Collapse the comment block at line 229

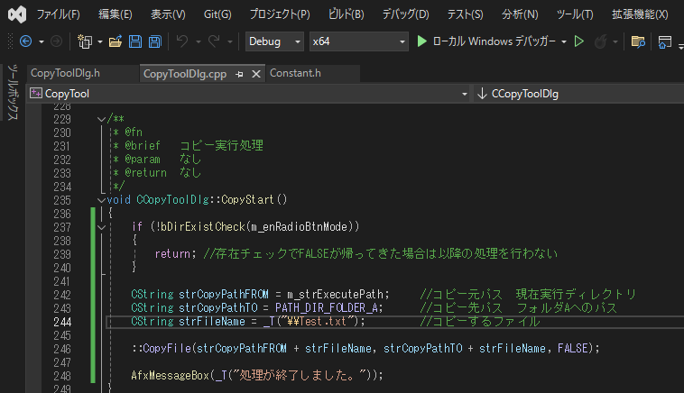(x=100, y=119)
